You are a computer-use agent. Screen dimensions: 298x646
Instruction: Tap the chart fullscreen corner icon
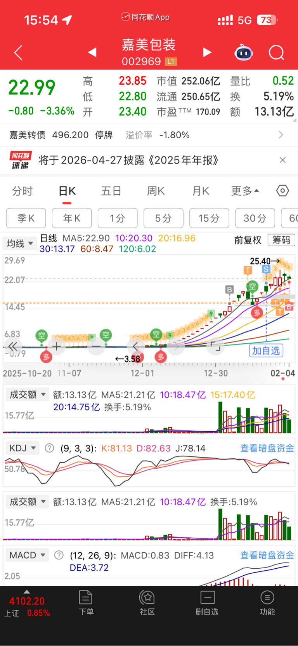(x=216, y=347)
